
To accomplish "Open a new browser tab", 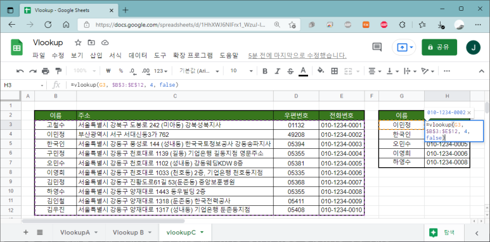I will pyautogui.click(x=126, y=10).
